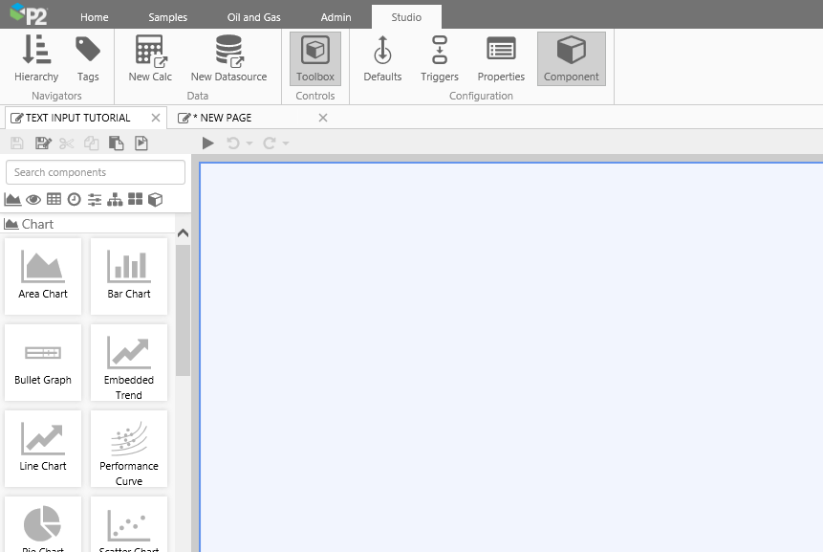Preview the page with play button

208,144
